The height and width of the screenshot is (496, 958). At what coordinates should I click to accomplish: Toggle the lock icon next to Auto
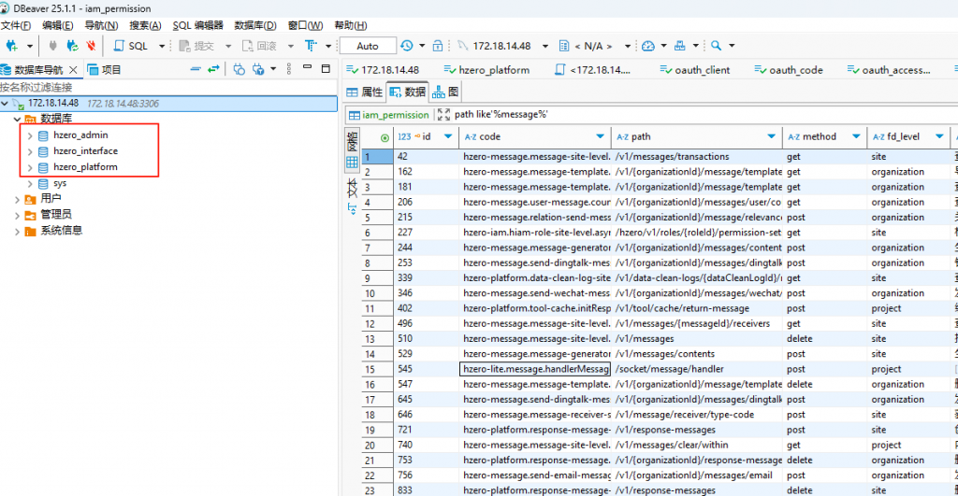[x=438, y=46]
